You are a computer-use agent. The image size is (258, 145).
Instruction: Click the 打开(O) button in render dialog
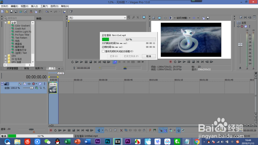114,56
